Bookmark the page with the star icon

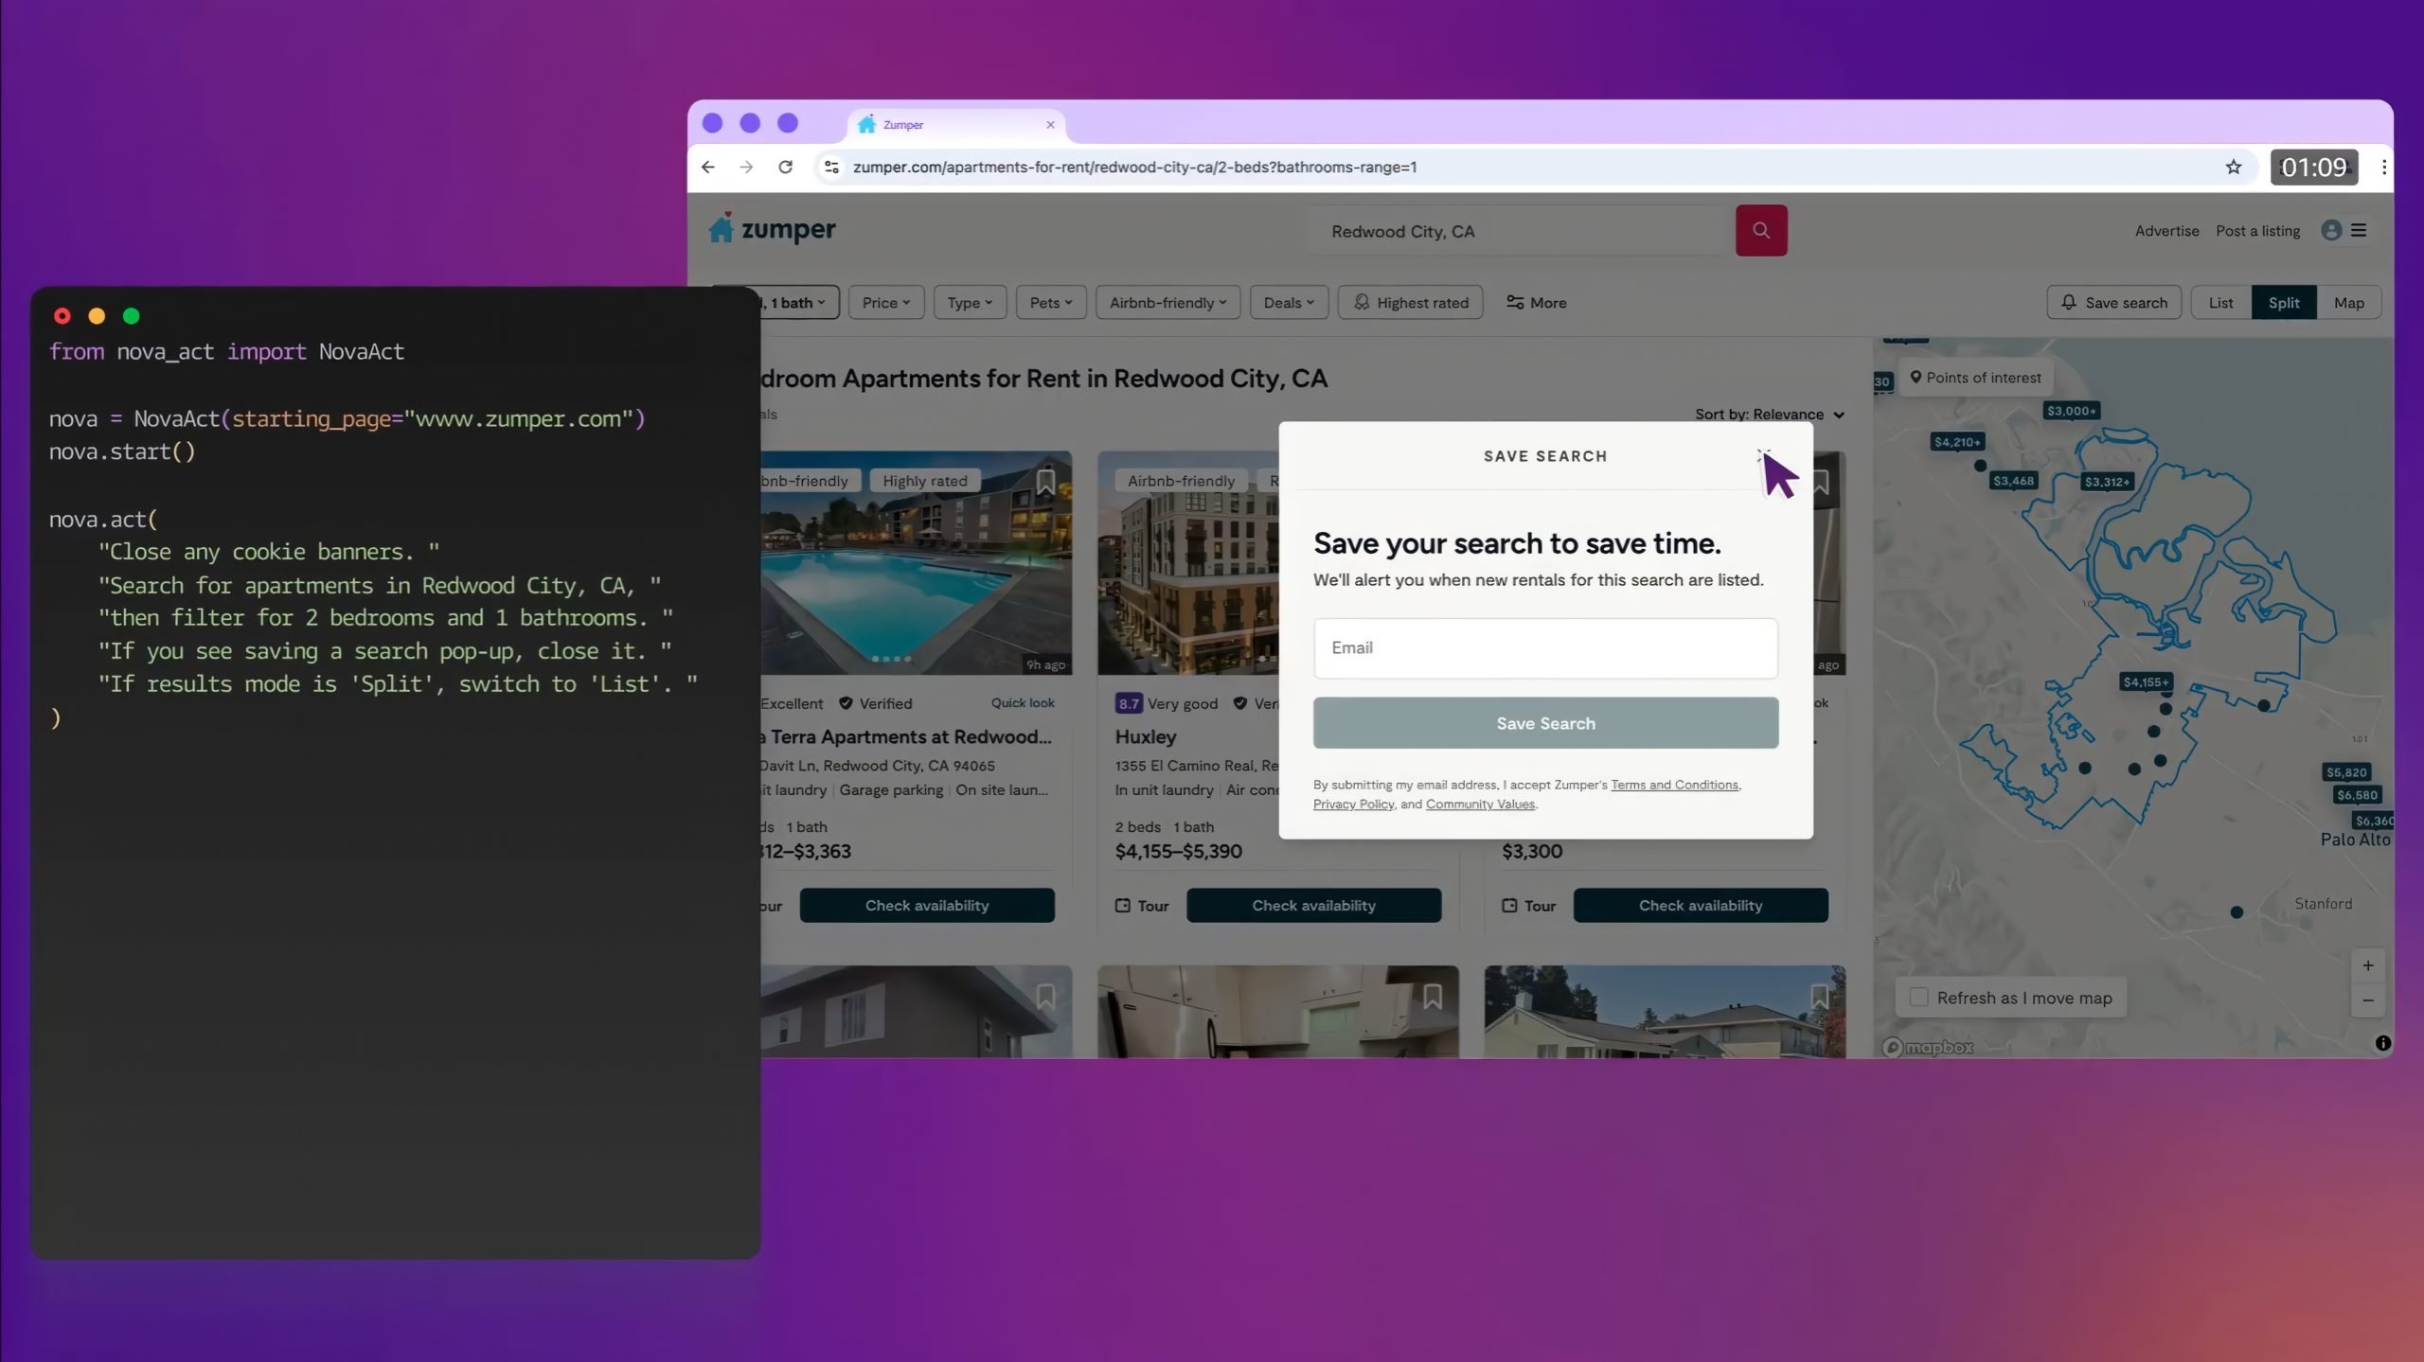click(x=2233, y=167)
